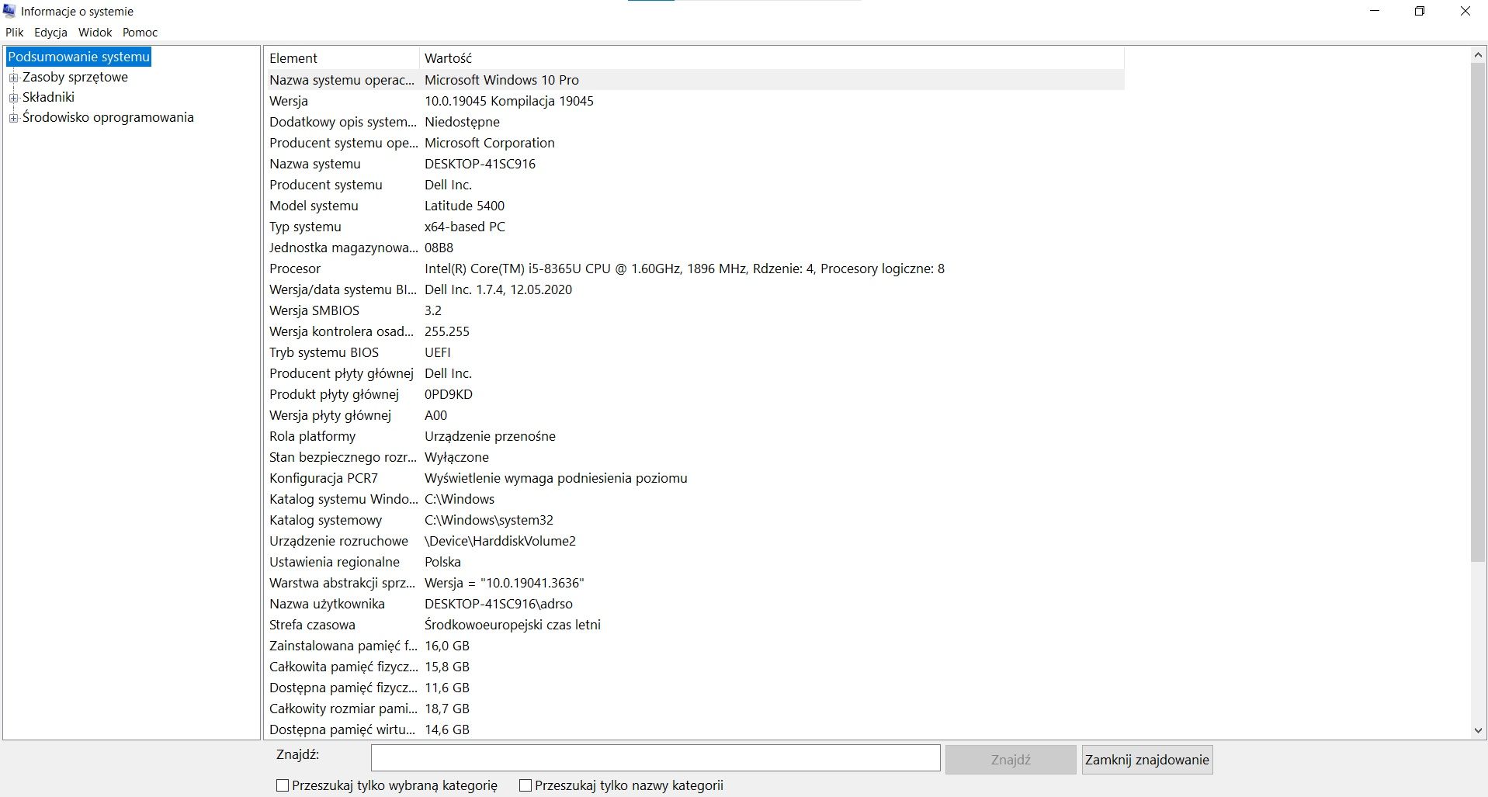The width and height of the screenshot is (1488, 797).
Task: Select the Składniki tree item
Action: 48,97
